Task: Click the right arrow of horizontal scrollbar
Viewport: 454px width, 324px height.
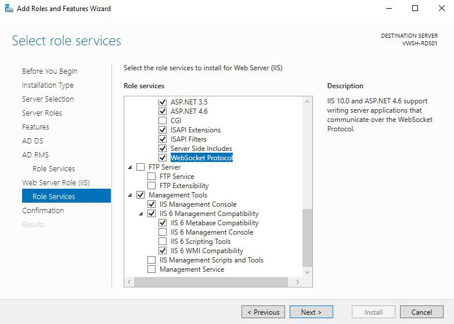Action: 297,282
